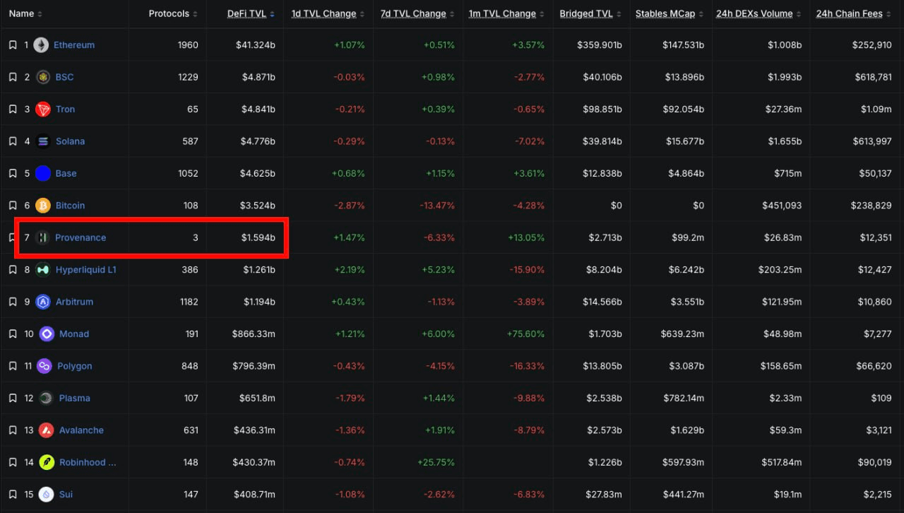The height and width of the screenshot is (513, 904).
Task: Click the BSC chain logo
Action: tap(43, 77)
